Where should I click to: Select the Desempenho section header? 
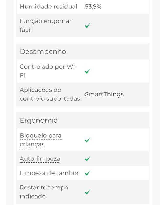click(x=83, y=52)
